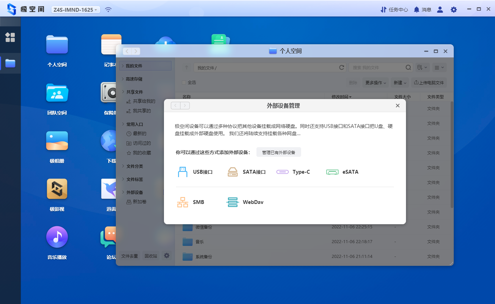Screen dimensions: 495x304
Task: Open 新建 dropdown
Action: tap(400, 83)
